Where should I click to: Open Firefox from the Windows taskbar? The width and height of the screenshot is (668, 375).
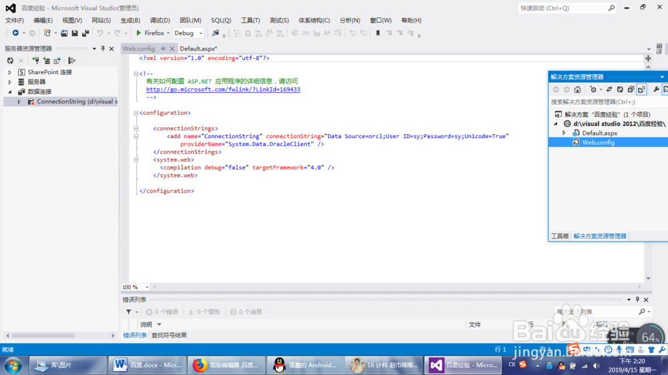[x=226, y=365]
